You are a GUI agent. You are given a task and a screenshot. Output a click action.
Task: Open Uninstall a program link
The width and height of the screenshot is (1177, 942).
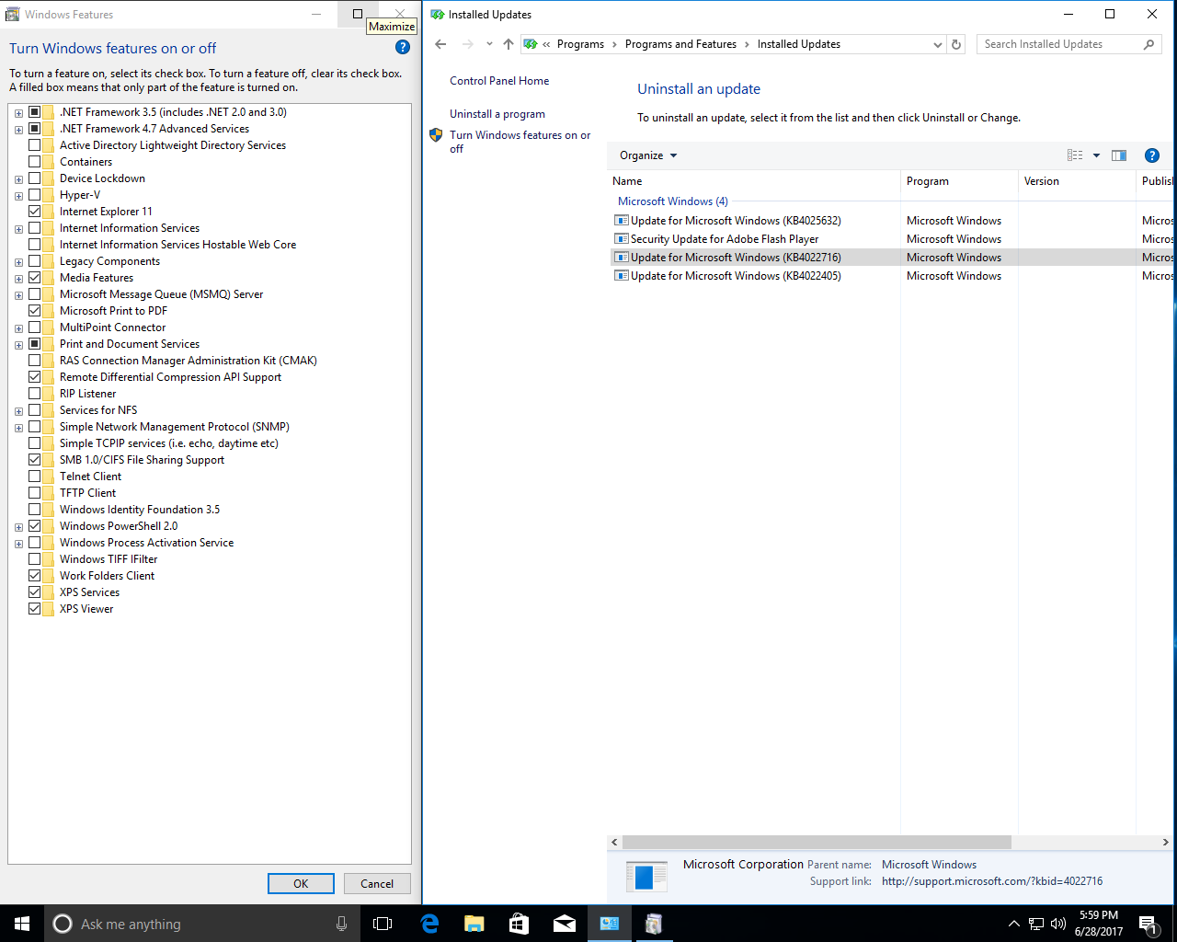point(497,114)
